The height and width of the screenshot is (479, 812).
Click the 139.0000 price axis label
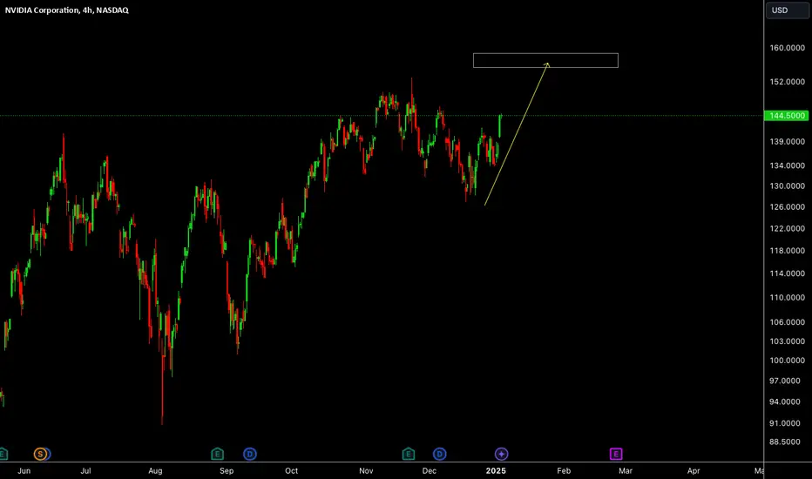pyautogui.click(x=787, y=141)
